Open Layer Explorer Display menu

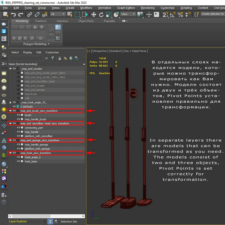27,52
